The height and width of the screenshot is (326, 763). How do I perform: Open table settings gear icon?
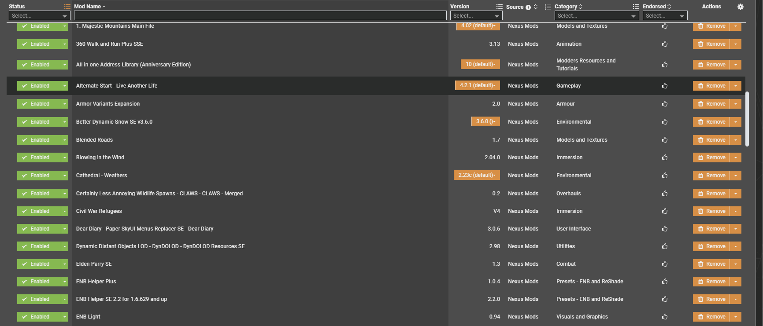click(x=740, y=7)
